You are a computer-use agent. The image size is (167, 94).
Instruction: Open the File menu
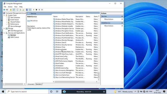[5, 7]
